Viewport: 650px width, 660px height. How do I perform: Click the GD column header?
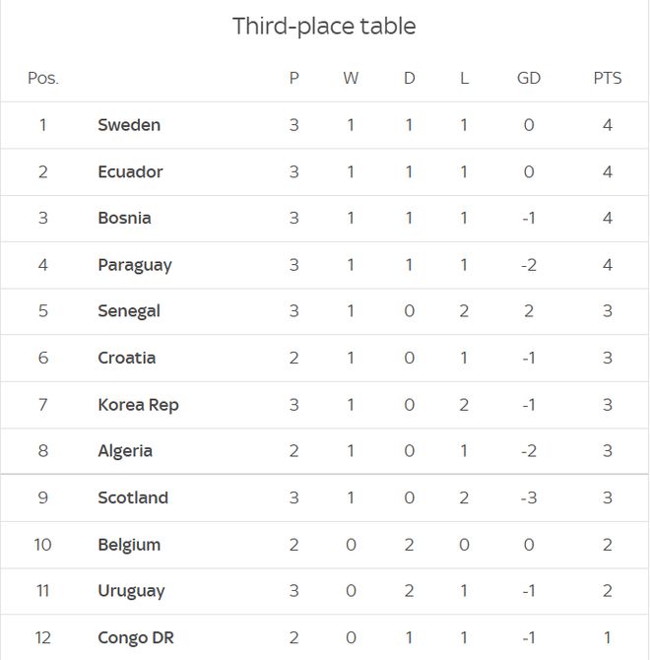[529, 78]
